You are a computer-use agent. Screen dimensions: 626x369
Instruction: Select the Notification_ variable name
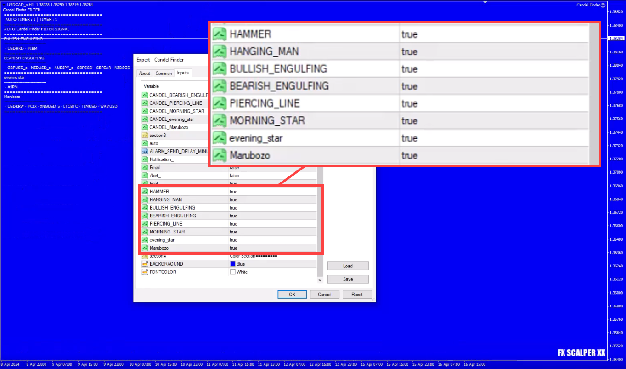[162, 159]
